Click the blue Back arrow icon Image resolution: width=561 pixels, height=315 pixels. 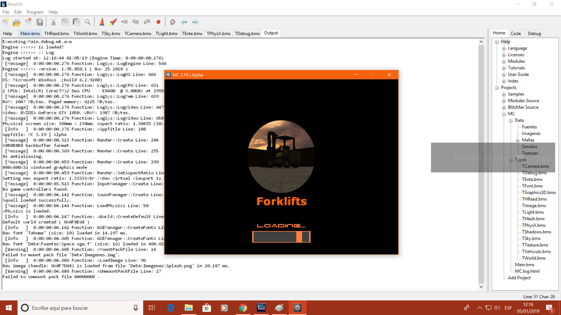coord(184,22)
